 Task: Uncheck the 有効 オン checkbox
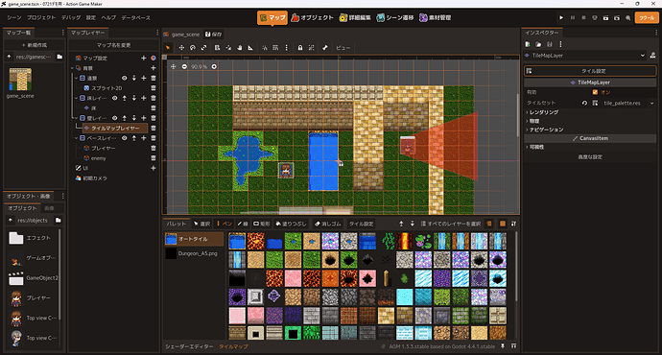click(x=595, y=92)
